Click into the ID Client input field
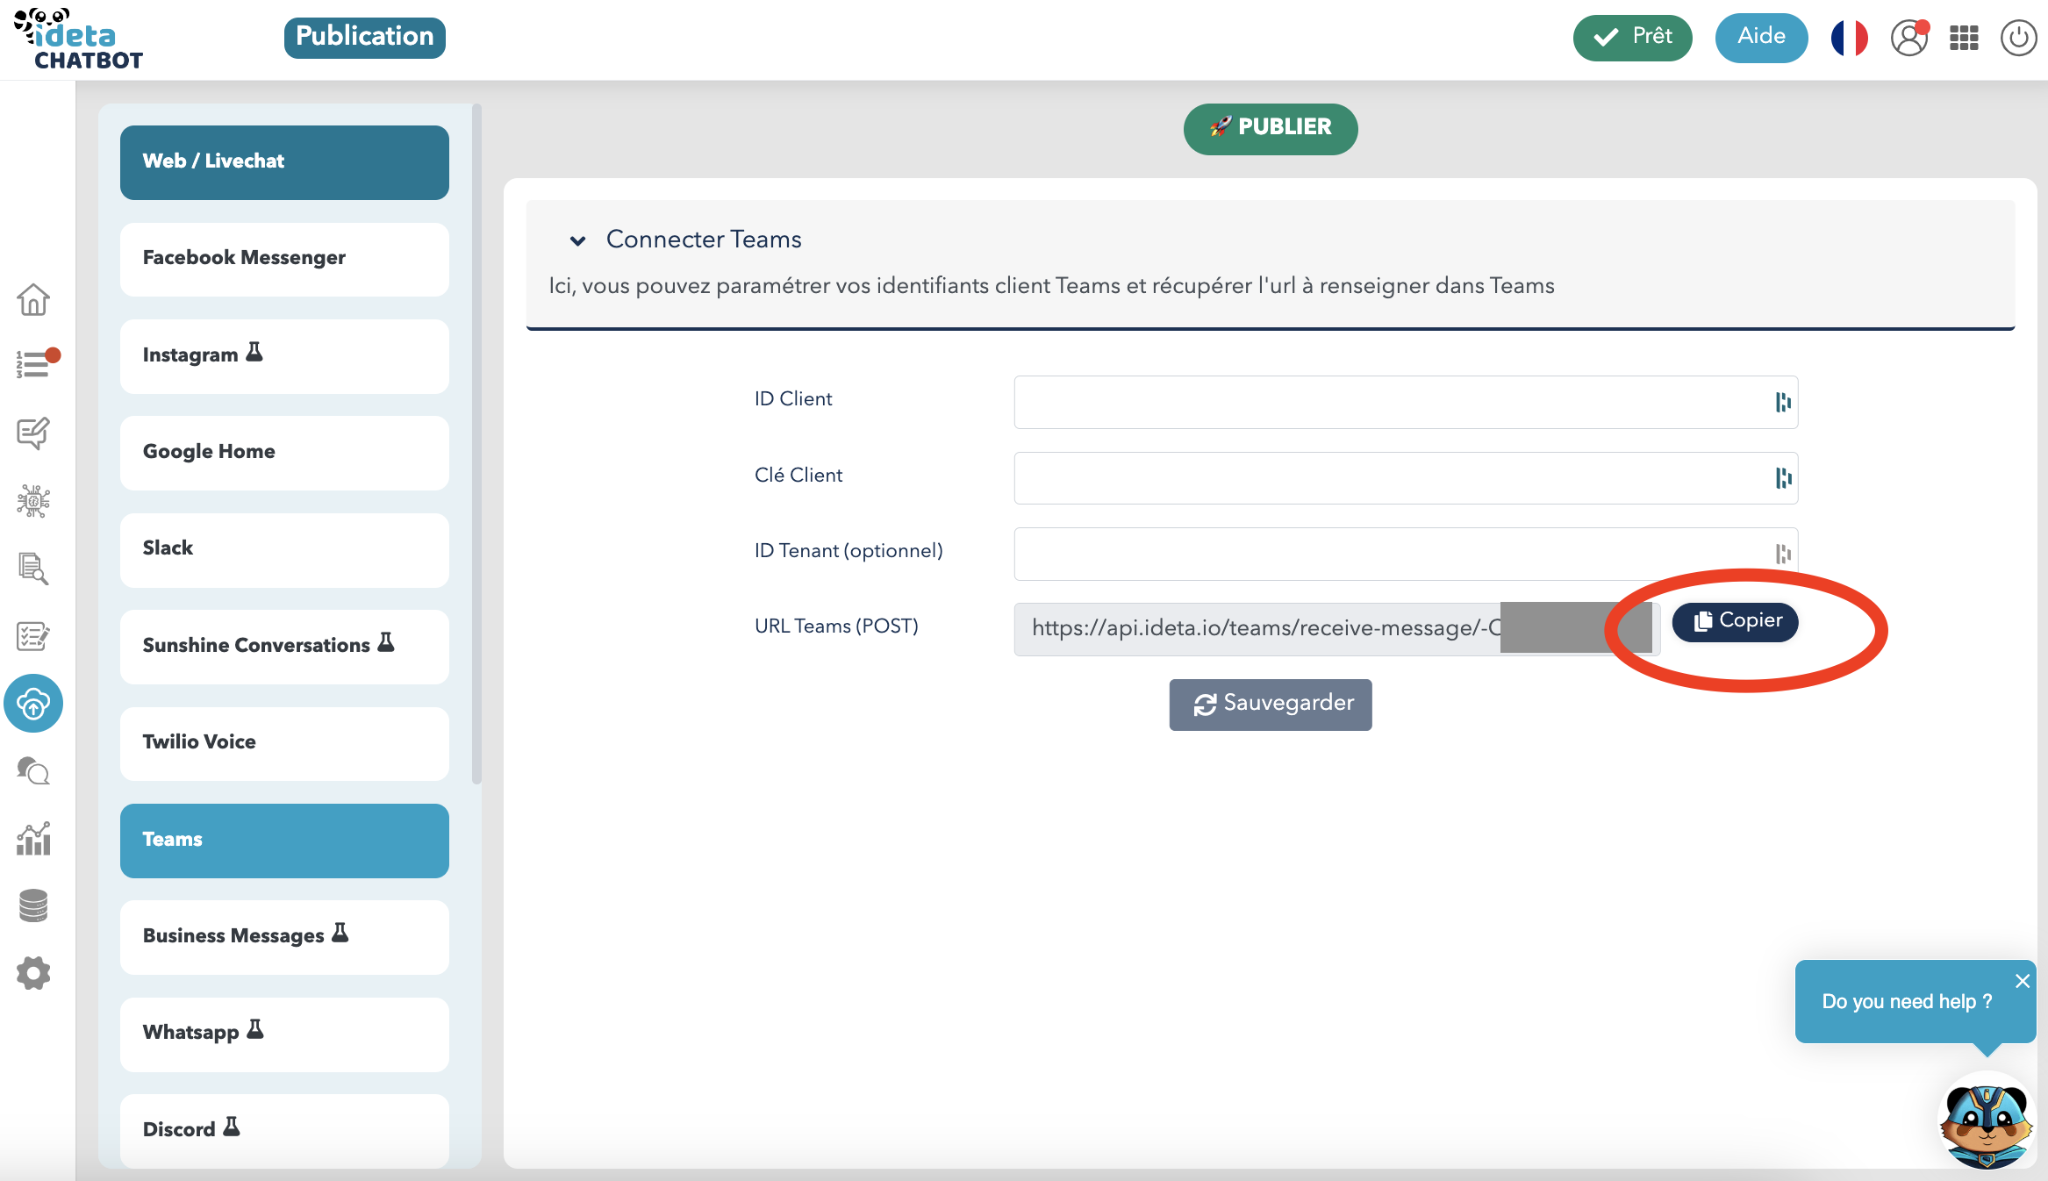This screenshot has width=2048, height=1181. tap(1391, 402)
